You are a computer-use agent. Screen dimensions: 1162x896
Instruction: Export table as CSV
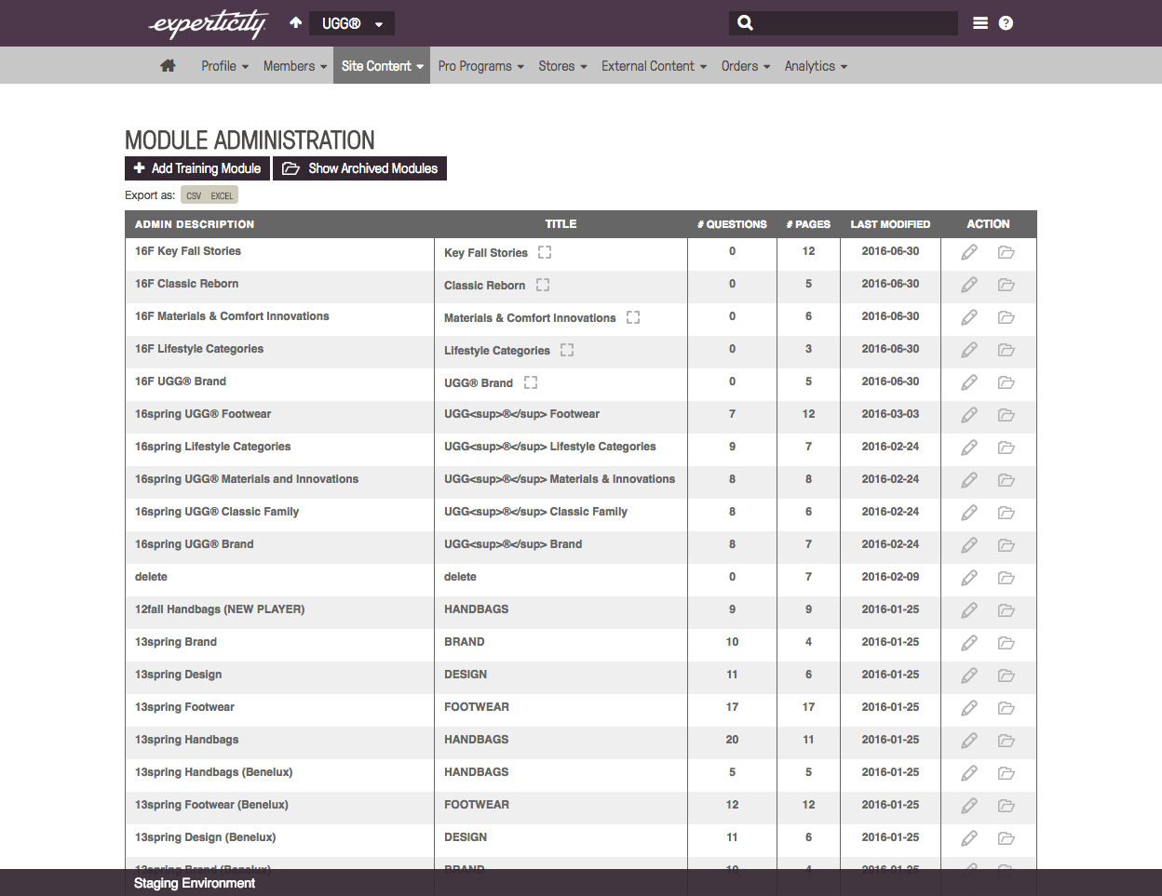point(194,195)
